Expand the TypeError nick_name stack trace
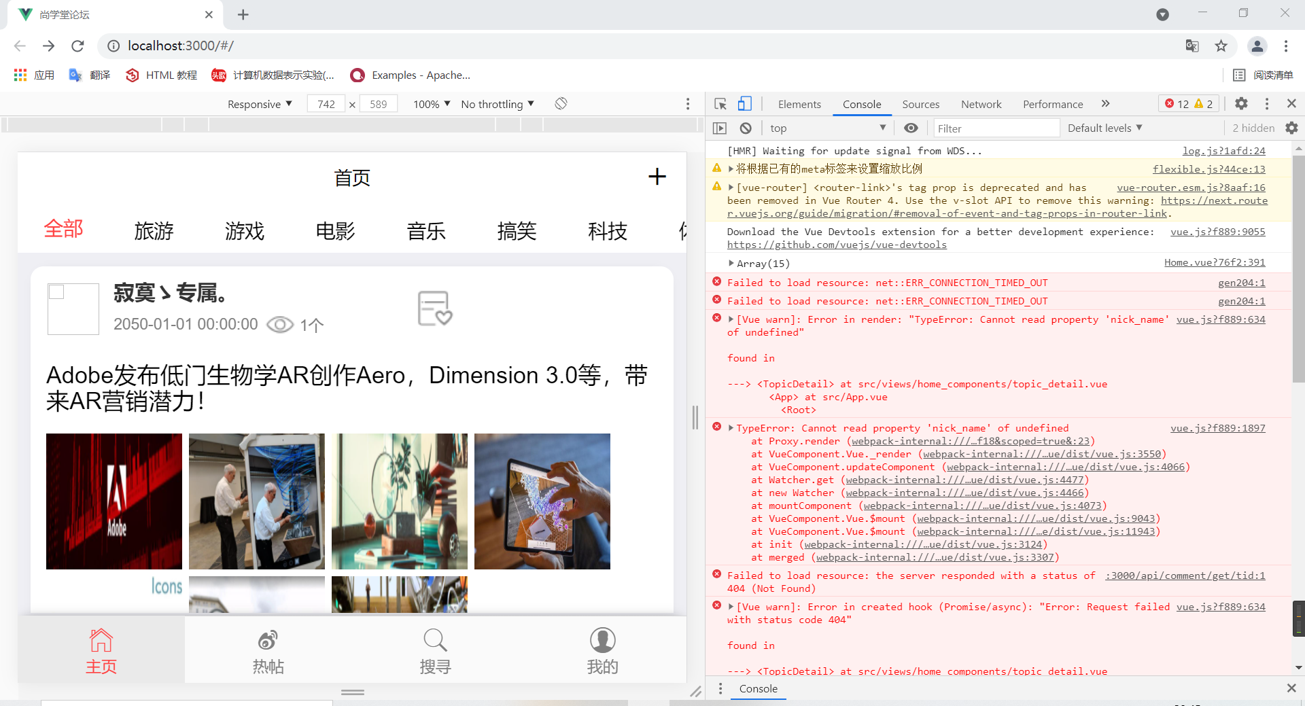The width and height of the screenshot is (1305, 706). [731, 428]
